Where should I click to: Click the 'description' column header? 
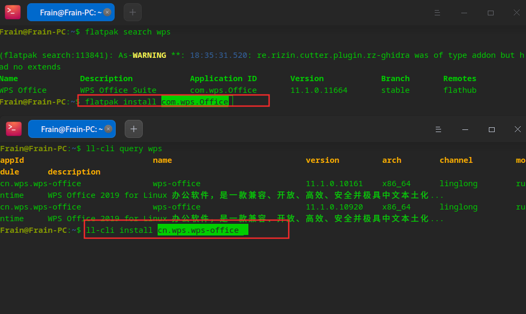tap(74, 172)
